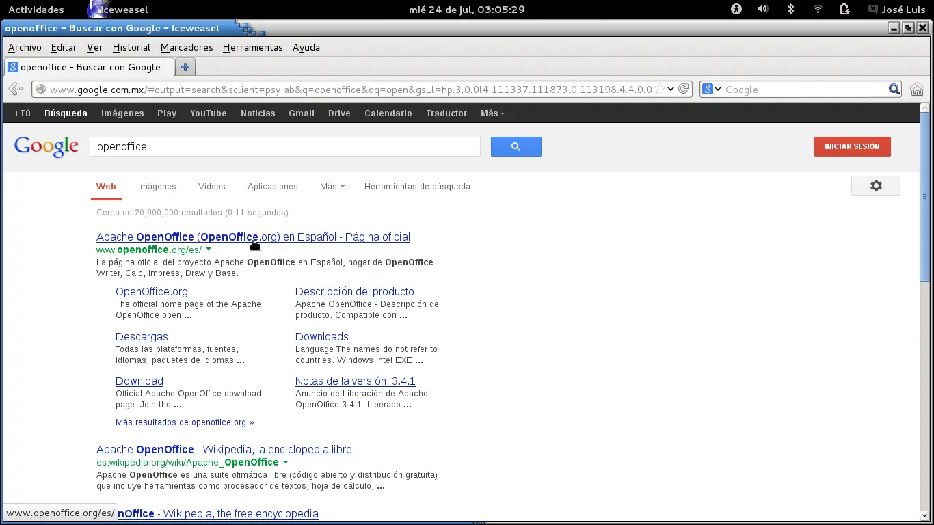Open Noticias from the black bar
Image resolution: width=934 pixels, height=525 pixels.
[258, 113]
